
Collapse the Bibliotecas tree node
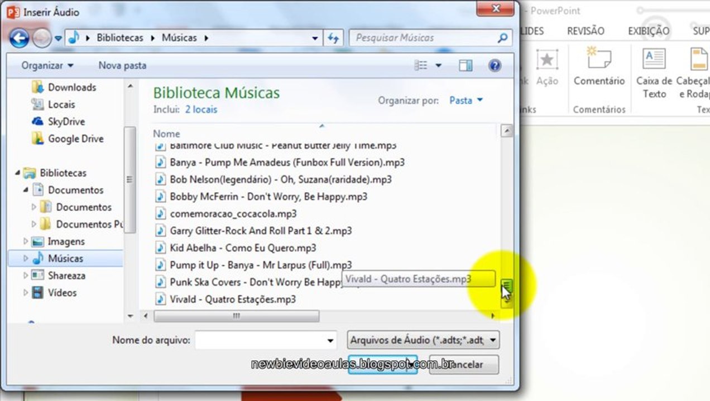pos(17,173)
